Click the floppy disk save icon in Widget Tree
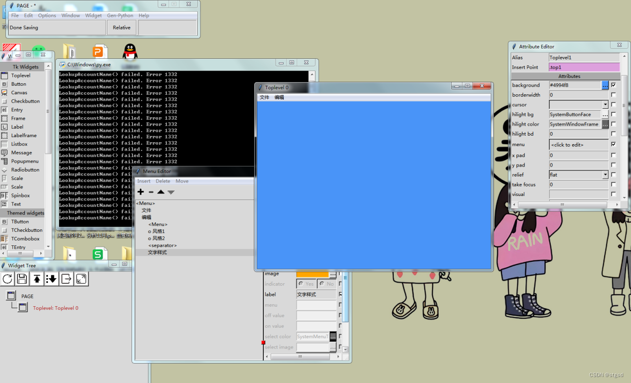 click(x=22, y=279)
